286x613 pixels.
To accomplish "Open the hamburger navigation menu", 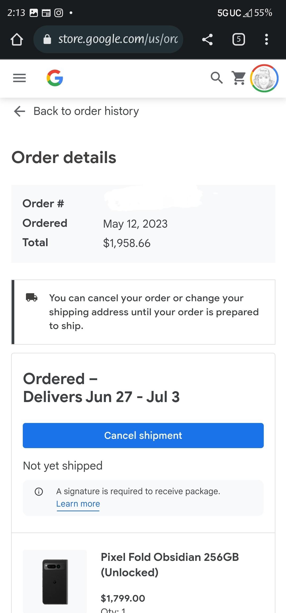I will pos(19,78).
